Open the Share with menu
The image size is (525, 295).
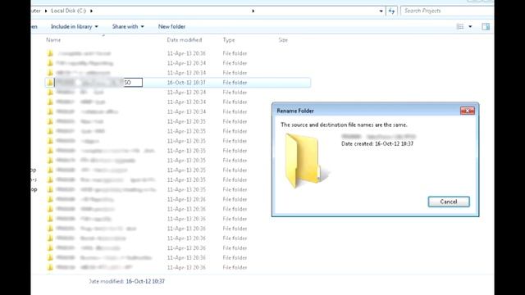click(x=128, y=26)
